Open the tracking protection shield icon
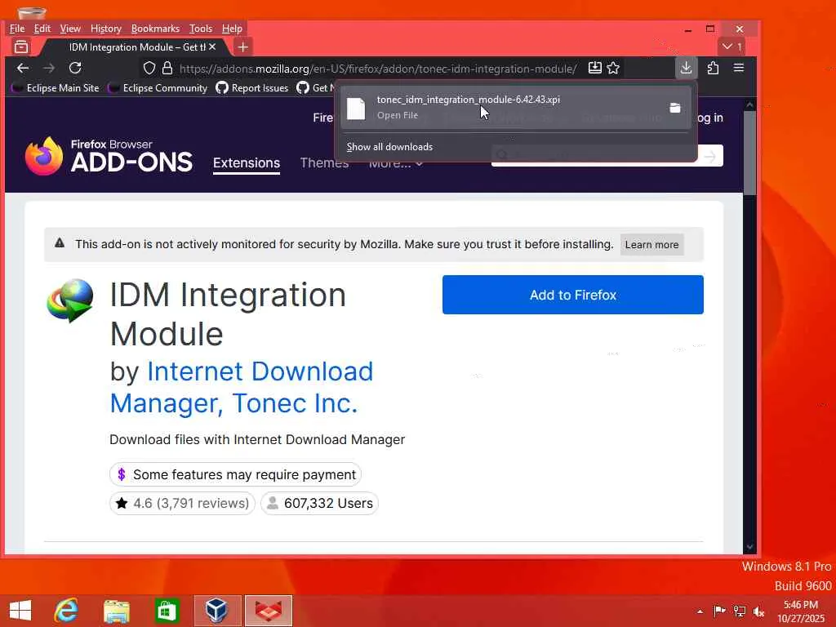Screen dimensions: 836x627 pyautogui.click(x=149, y=69)
